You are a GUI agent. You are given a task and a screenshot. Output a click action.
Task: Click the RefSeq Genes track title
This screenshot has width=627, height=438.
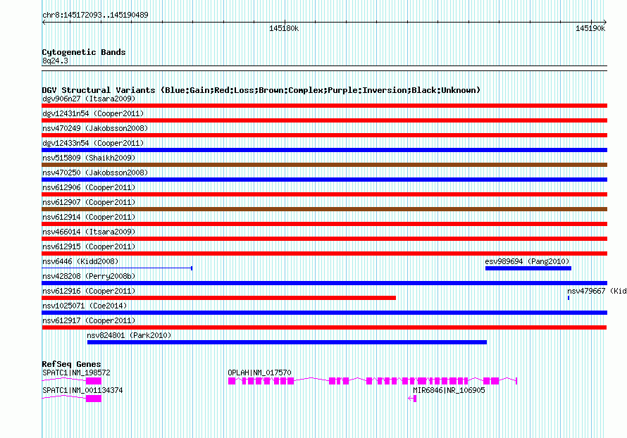click(x=71, y=364)
